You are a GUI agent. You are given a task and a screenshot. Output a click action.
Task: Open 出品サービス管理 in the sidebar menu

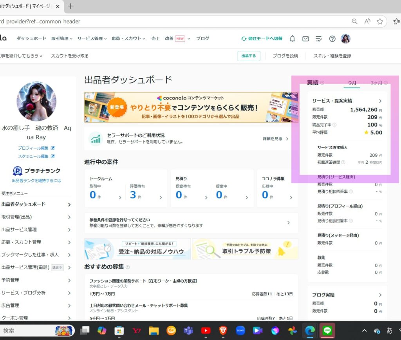tap(19, 230)
